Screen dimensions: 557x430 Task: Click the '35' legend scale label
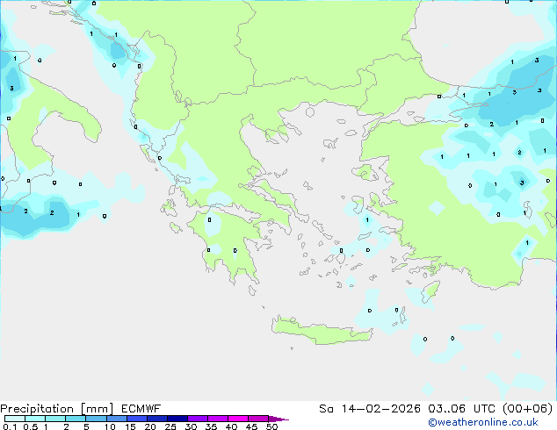[x=211, y=426]
